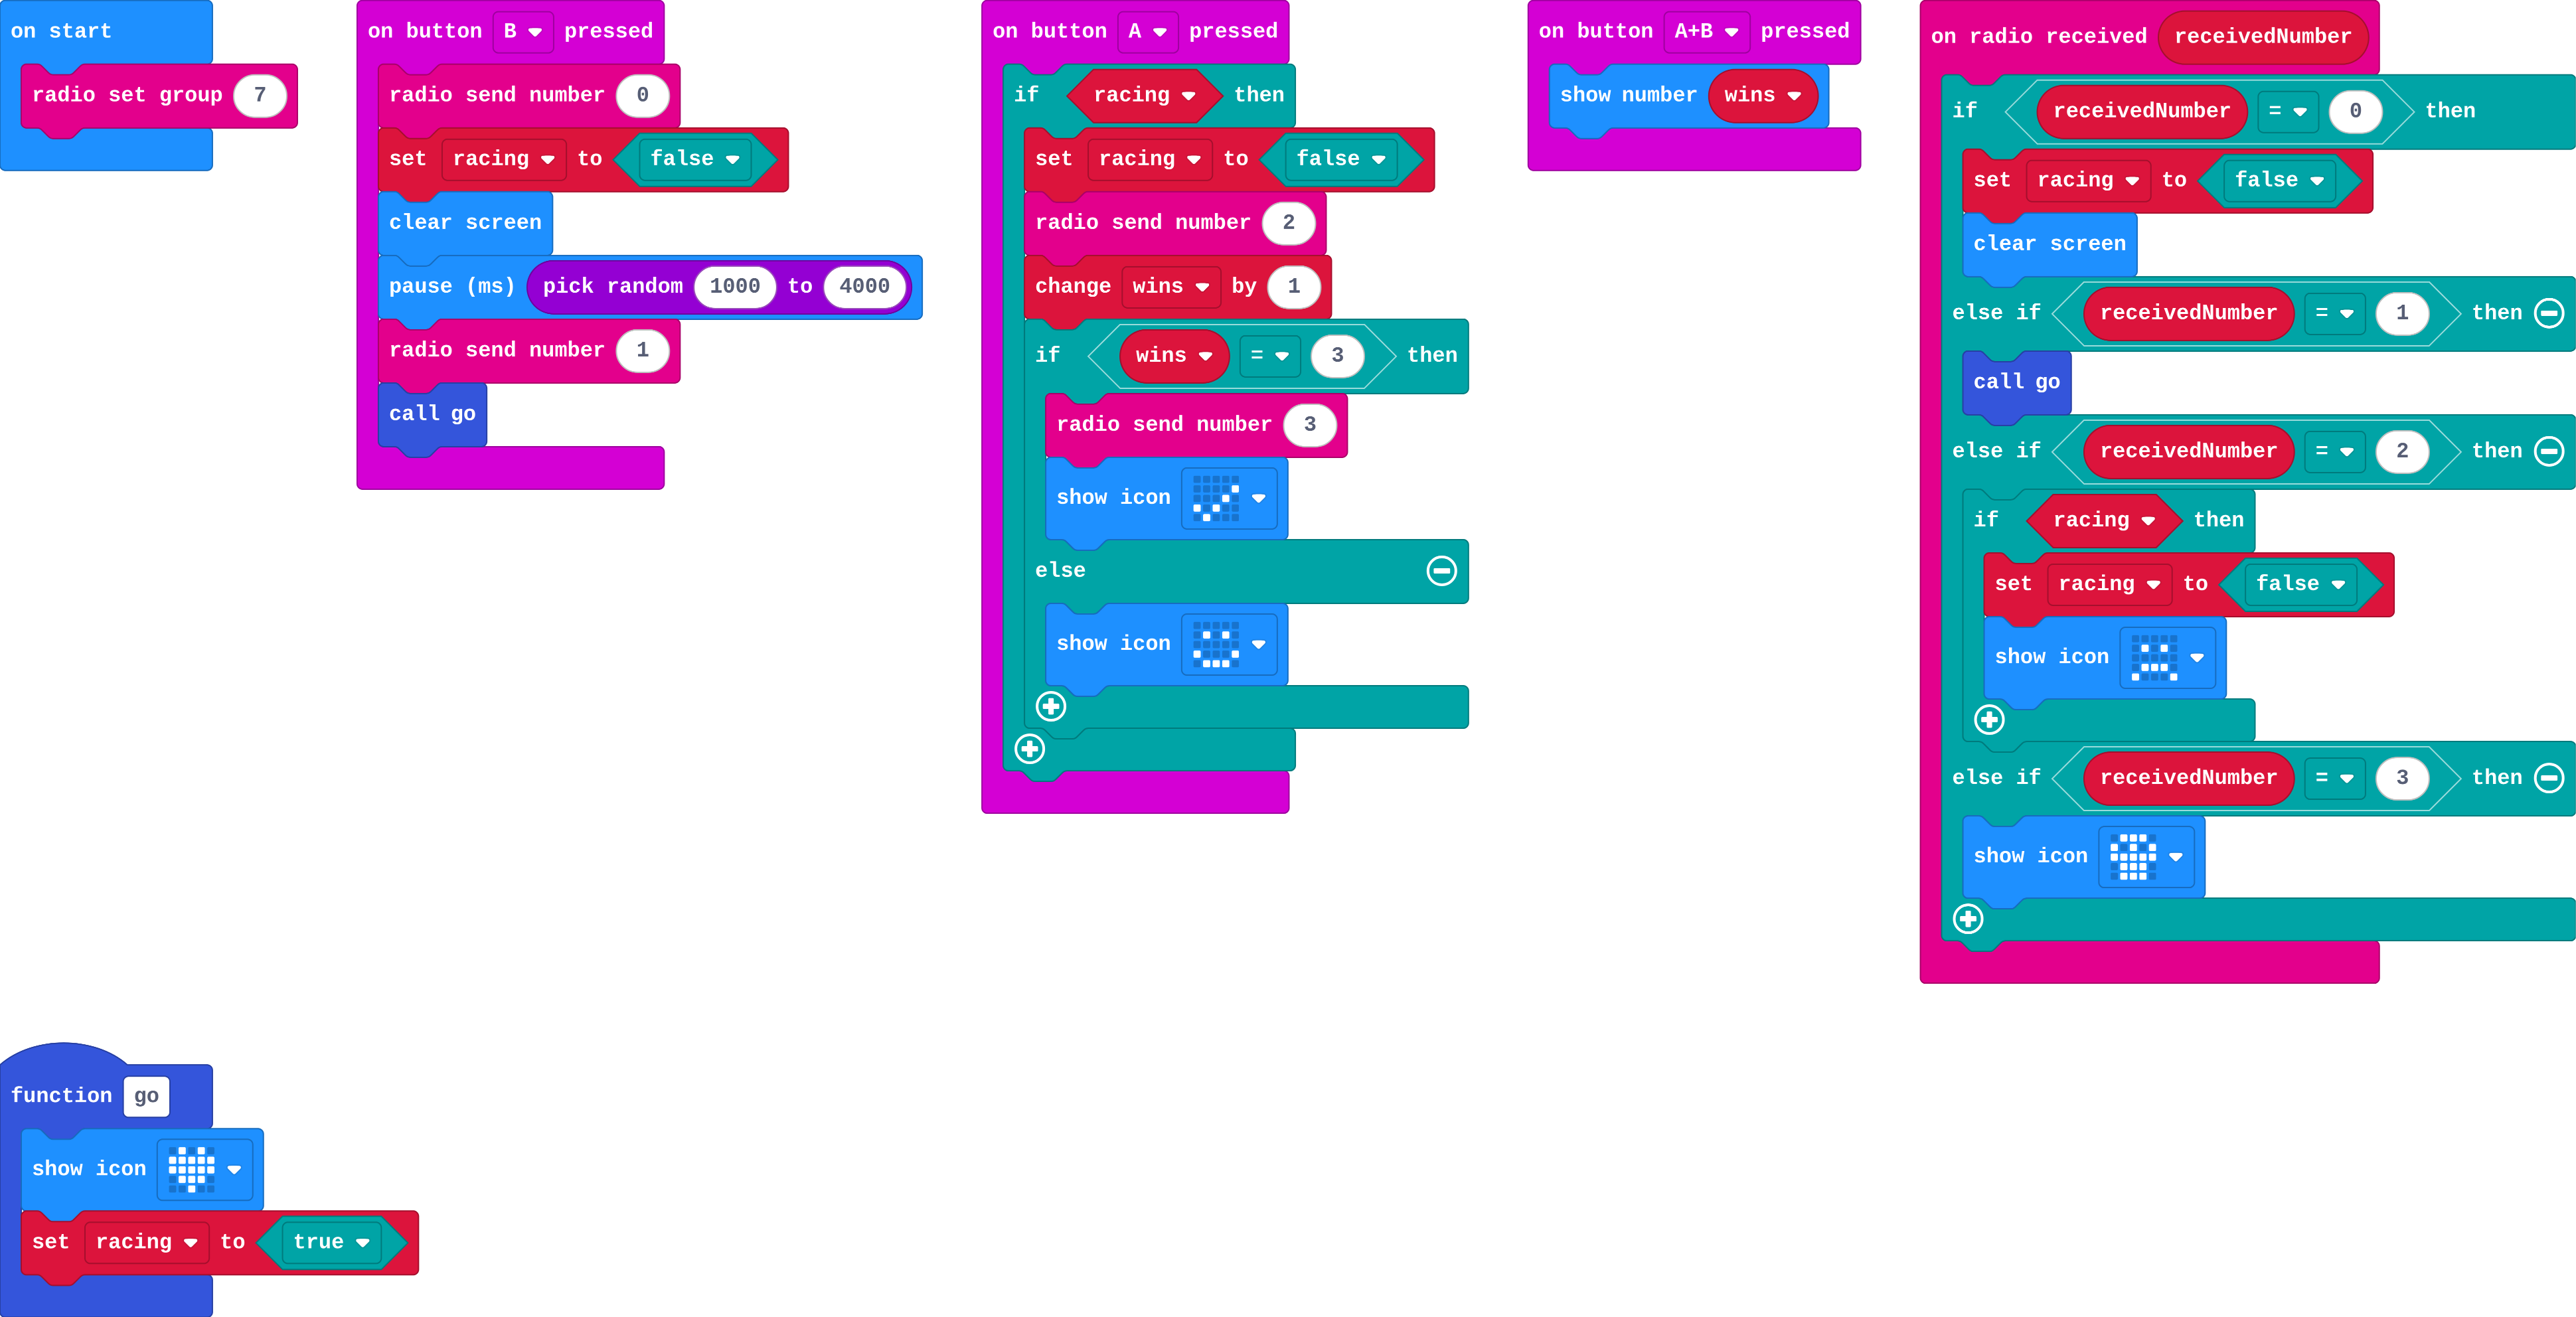This screenshot has width=2576, height=1317.
Task: Edit radio send number 0 value
Action: coord(643,96)
